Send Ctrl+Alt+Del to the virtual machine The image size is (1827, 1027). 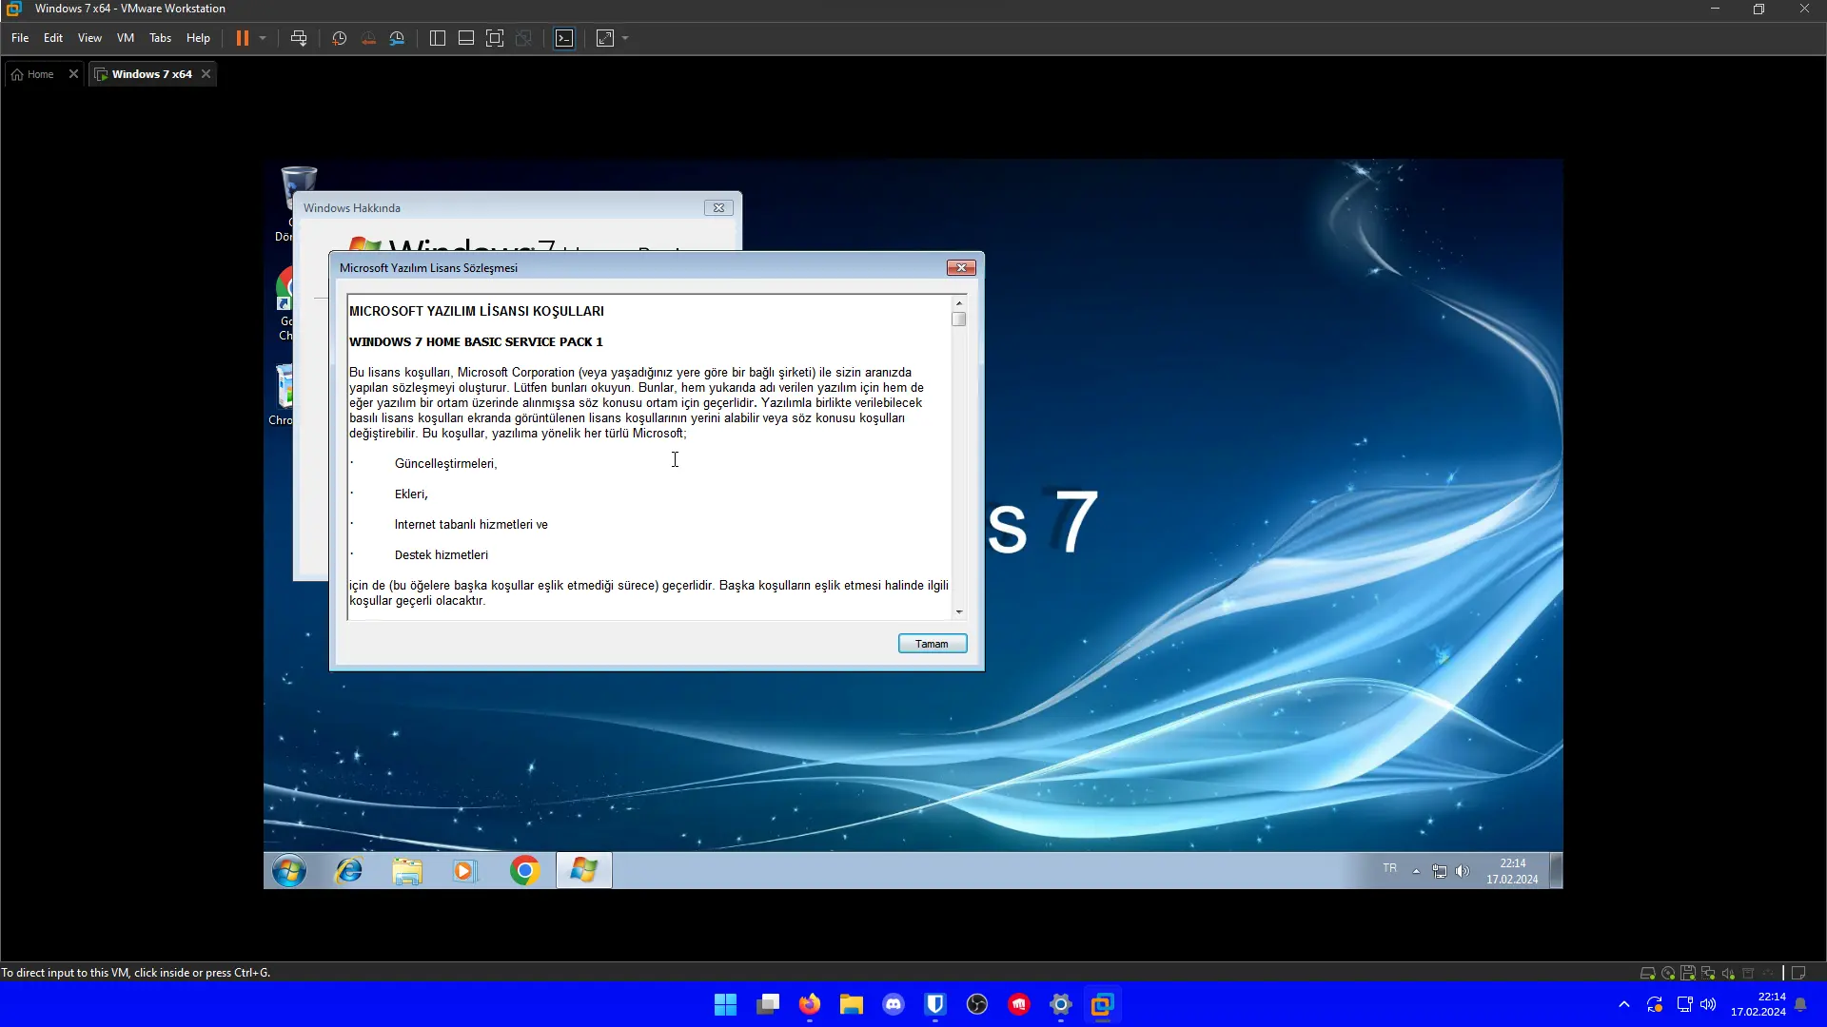click(299, 38)
